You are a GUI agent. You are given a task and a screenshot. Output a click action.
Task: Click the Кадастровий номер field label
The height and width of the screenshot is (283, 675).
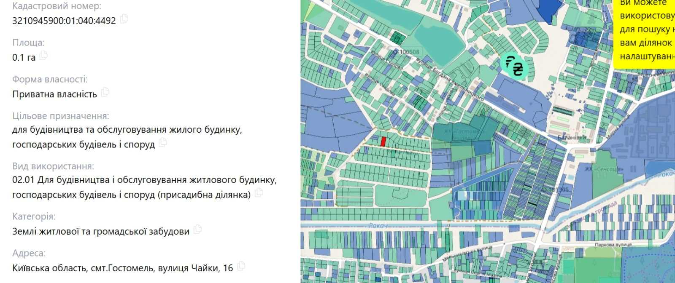[57, 6]
